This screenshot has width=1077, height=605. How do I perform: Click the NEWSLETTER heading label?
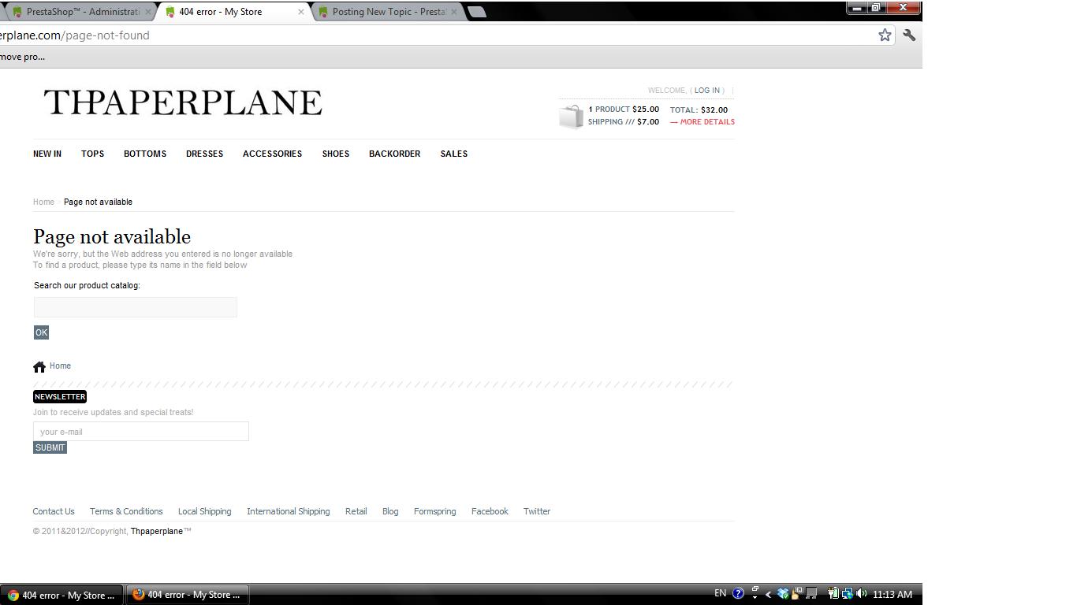coord(60,396)
